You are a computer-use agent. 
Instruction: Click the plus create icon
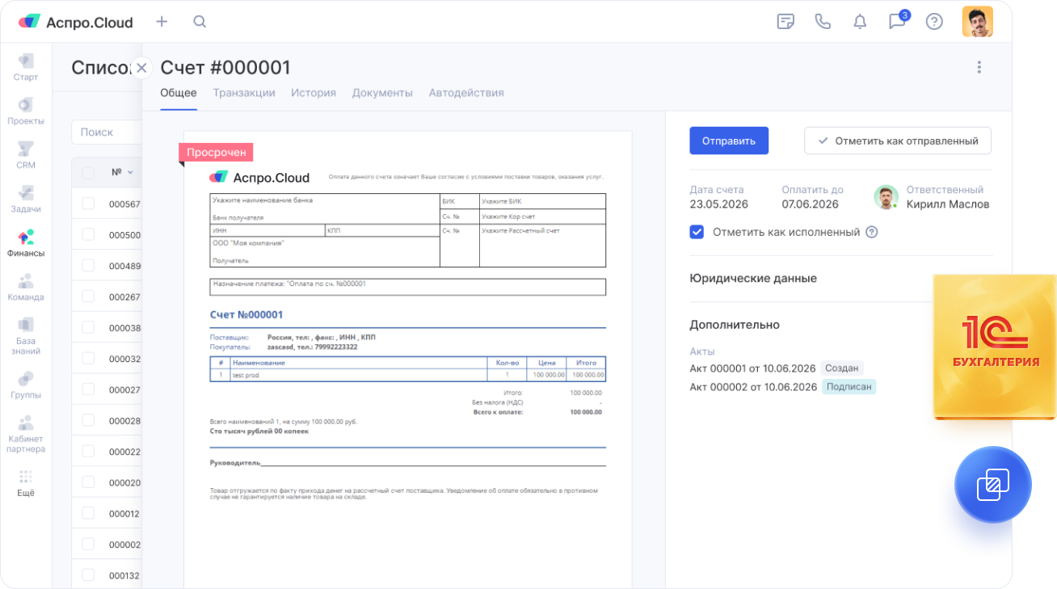click(x=162, y=22)
